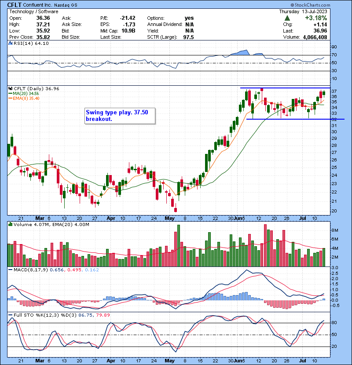This screenshot has width=352, height=365.
Task: Click the Volume value 4,066,408
Action: tap(315, 37)
